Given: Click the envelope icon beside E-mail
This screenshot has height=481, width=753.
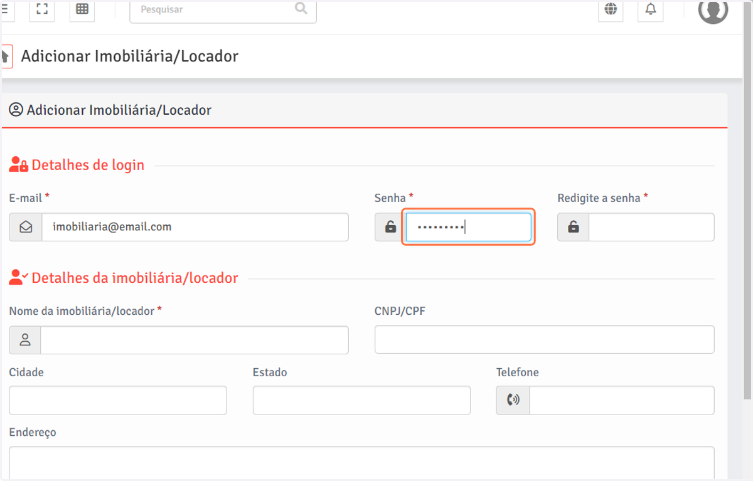Looking at the screenshot, I should [x=26, y=227].
